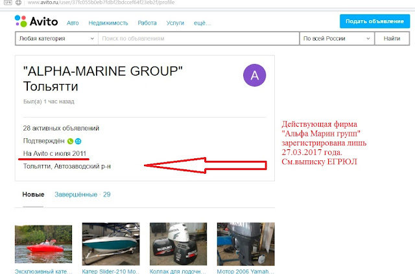The image size is (415, 274).
Task: Click the Колпак для лодочн… link
Action: click(x=178, y=271)
